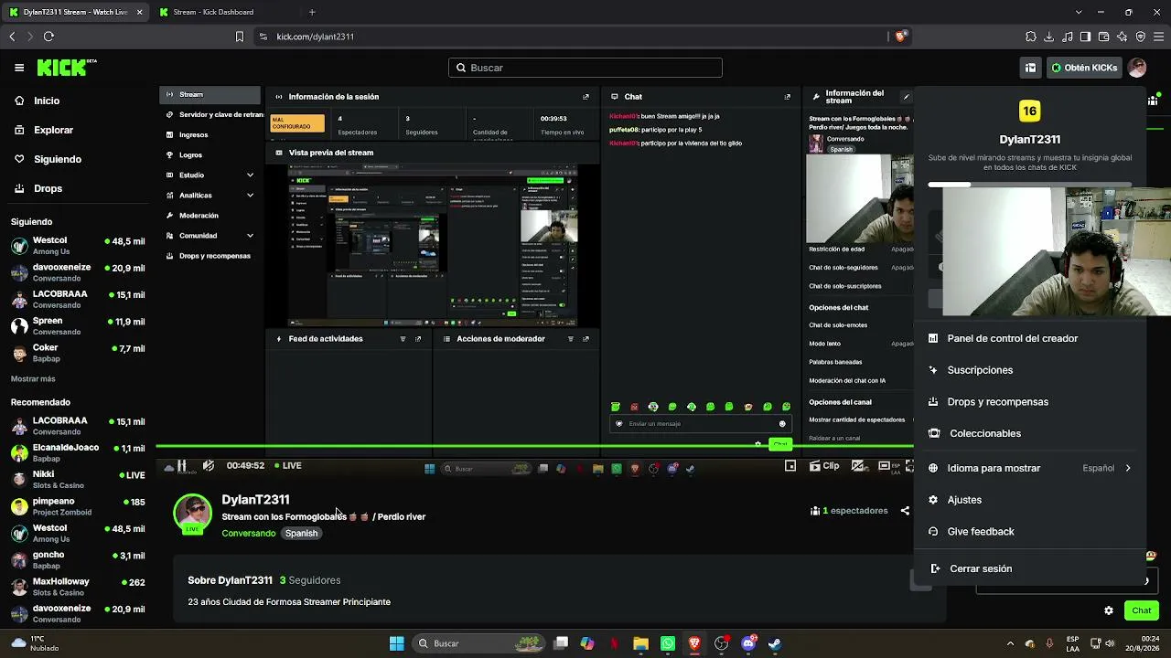1171x658 pixels.
Task: Click the DylanT2311 channel avatar with LIVE badge
Action: click(x=192, y=514)
